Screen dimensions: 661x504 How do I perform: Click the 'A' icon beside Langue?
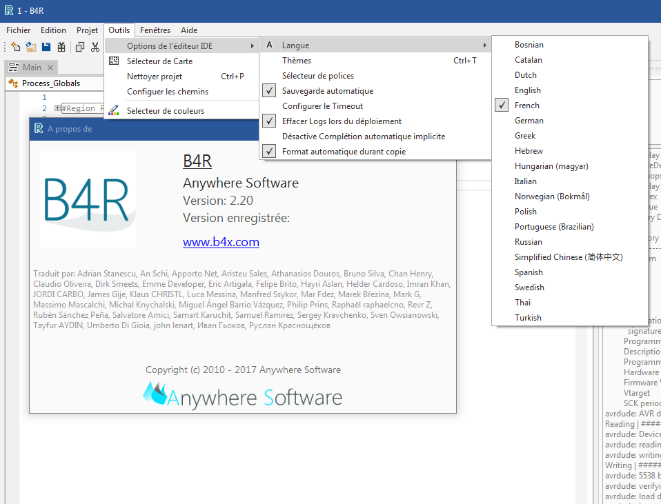(x=269, y=45)
